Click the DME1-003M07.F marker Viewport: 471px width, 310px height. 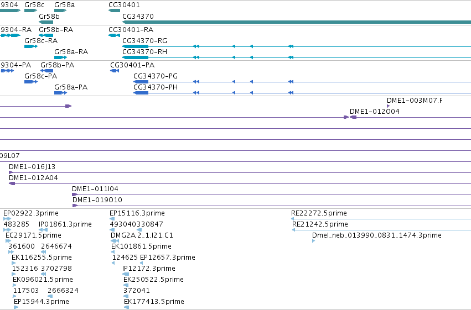point(389,106)
